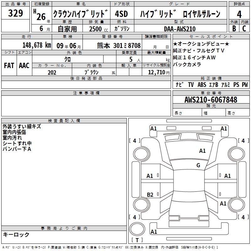
Task: Click エアB equipment item
Action: [x=214, y=84]
